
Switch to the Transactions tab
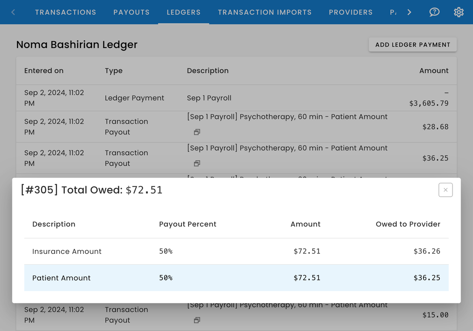[66, 12]
